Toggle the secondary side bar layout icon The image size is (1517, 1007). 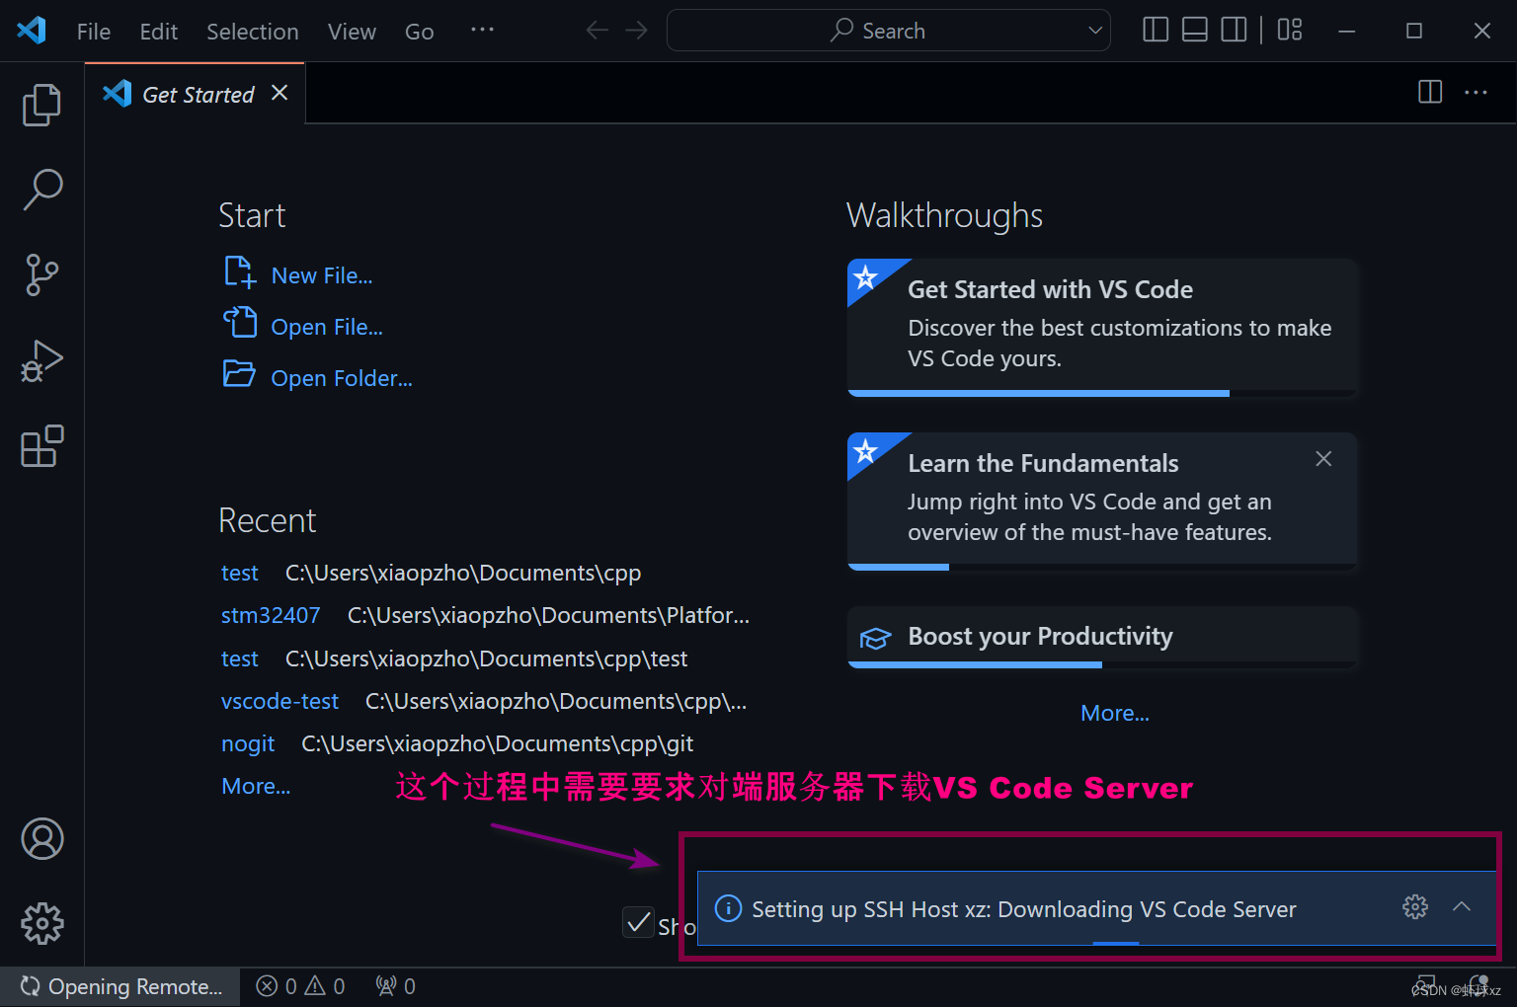pos(1235,30)
